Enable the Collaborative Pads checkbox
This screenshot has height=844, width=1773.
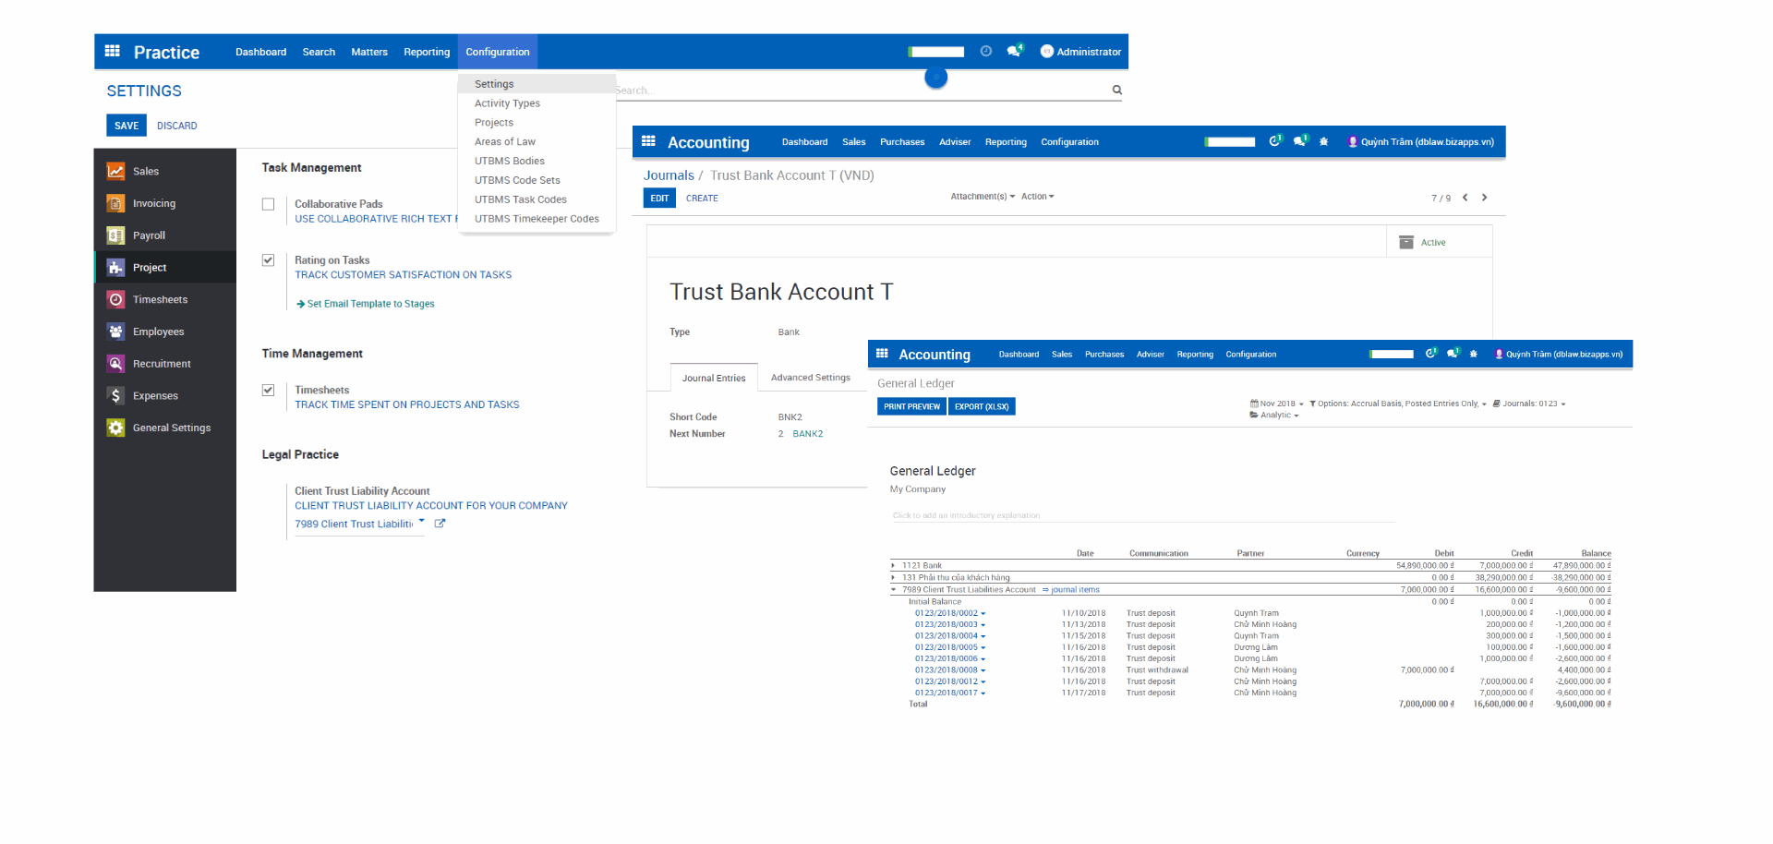[269, 204]
